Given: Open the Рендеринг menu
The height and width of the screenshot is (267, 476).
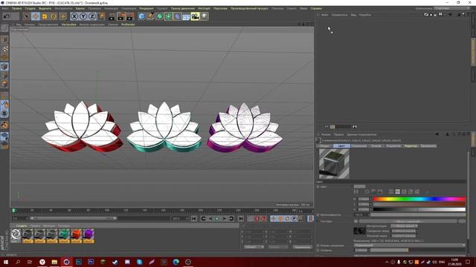Looking at the screenshot, I should [147, 8].
